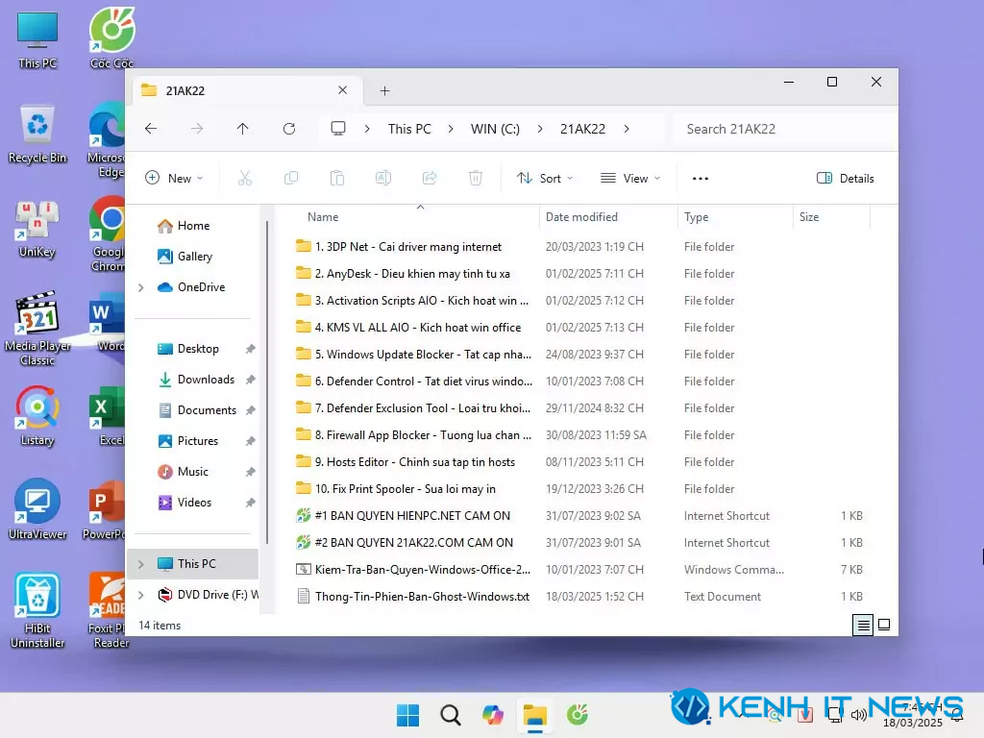Go forward with the right arrow
Image resolution: width=984 pixels, height=738 pixels.
[197, 129]
